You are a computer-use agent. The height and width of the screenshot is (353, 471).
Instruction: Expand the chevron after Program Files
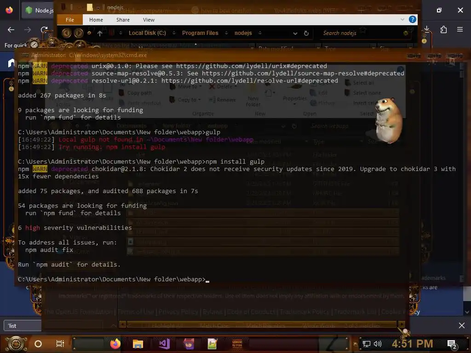[x=226, y=33]
